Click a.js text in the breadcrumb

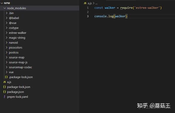(90, 3)
